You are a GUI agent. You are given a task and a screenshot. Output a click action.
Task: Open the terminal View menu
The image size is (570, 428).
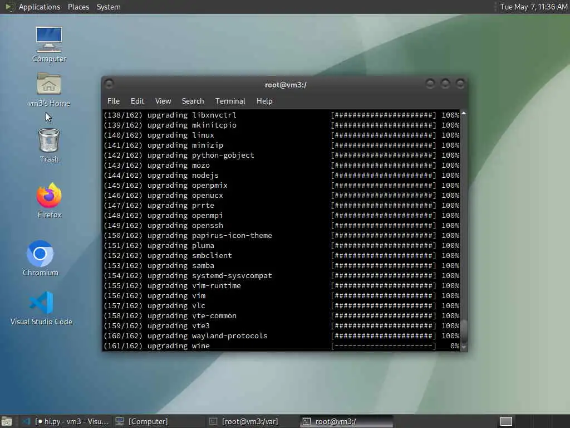coord(163,101)
